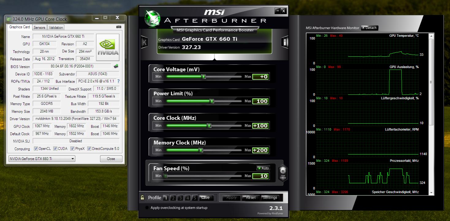This screenshot has width=450, height=221.
Task: Switch to the Sensors tab
Action: [40, 28]
